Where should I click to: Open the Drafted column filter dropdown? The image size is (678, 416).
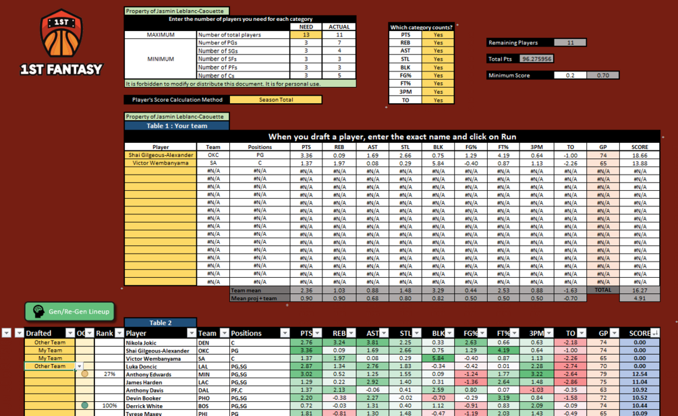point(70,333)
